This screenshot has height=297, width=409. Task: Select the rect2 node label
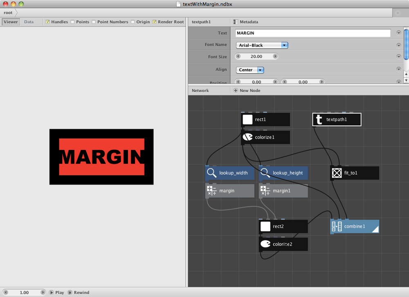[278, 226]
